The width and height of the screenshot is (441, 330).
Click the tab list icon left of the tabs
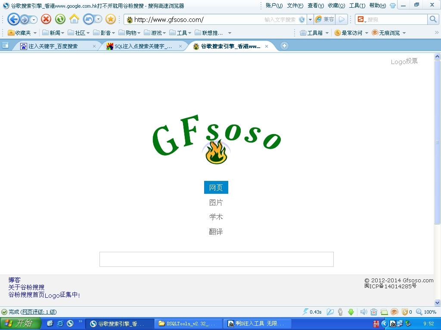pos(5,45)
